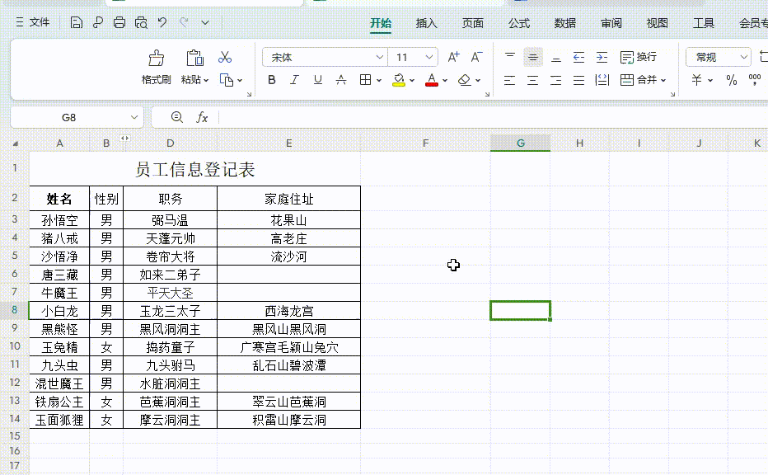Toggle center horizontal alignment
Image resolution: width=768 pixels, height=475 pixels.
click(532, 80)
